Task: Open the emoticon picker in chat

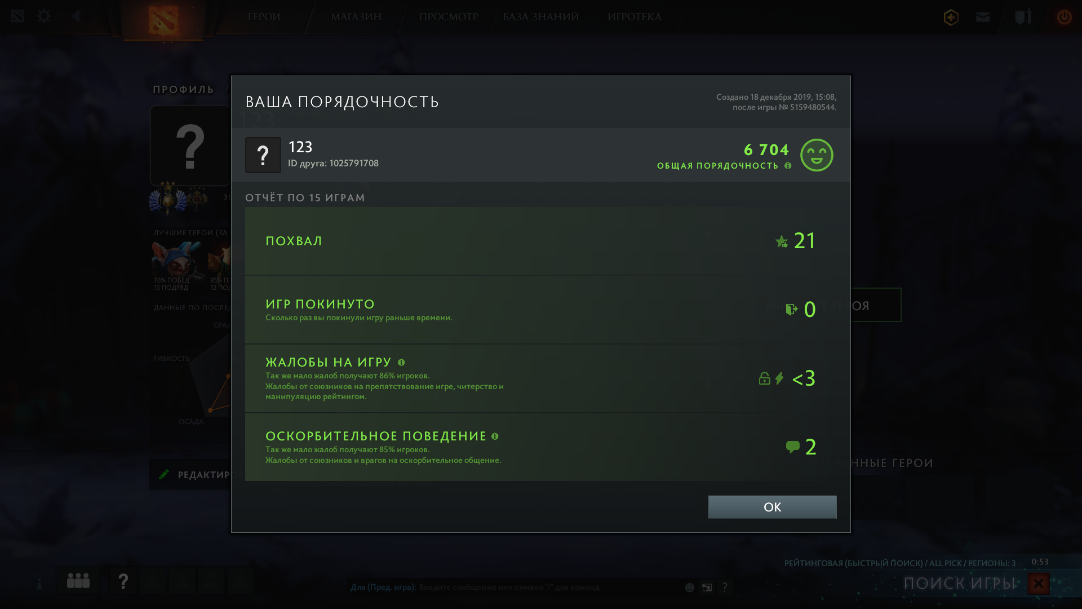Action: point(689,588)
